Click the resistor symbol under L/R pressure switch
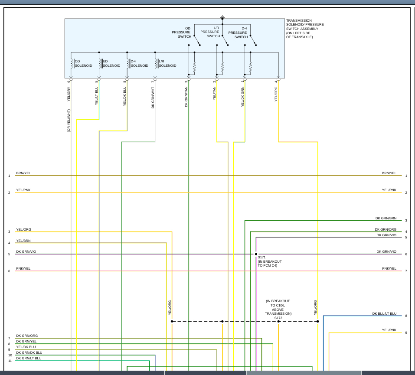This screenshot has width=415, height=375. 222,68
